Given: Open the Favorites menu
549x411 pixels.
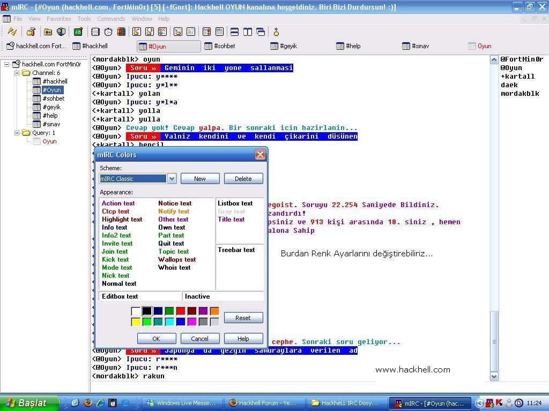Looking at the screenshot, I should (59, 19).
